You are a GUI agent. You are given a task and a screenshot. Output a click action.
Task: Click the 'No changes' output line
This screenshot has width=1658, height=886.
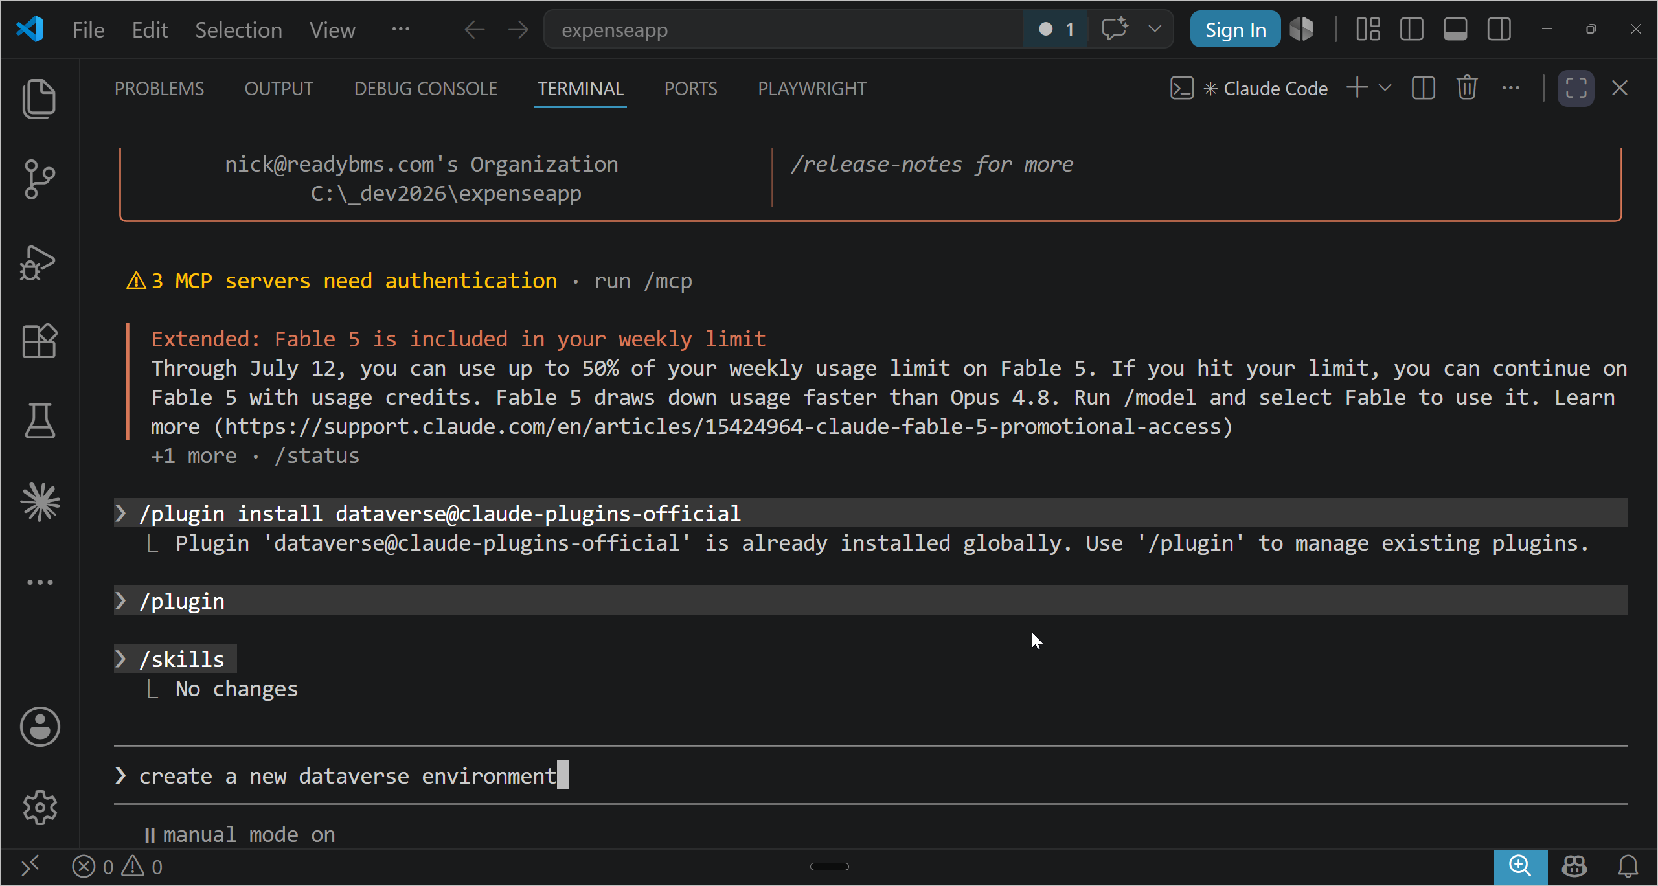coord(236,689)
